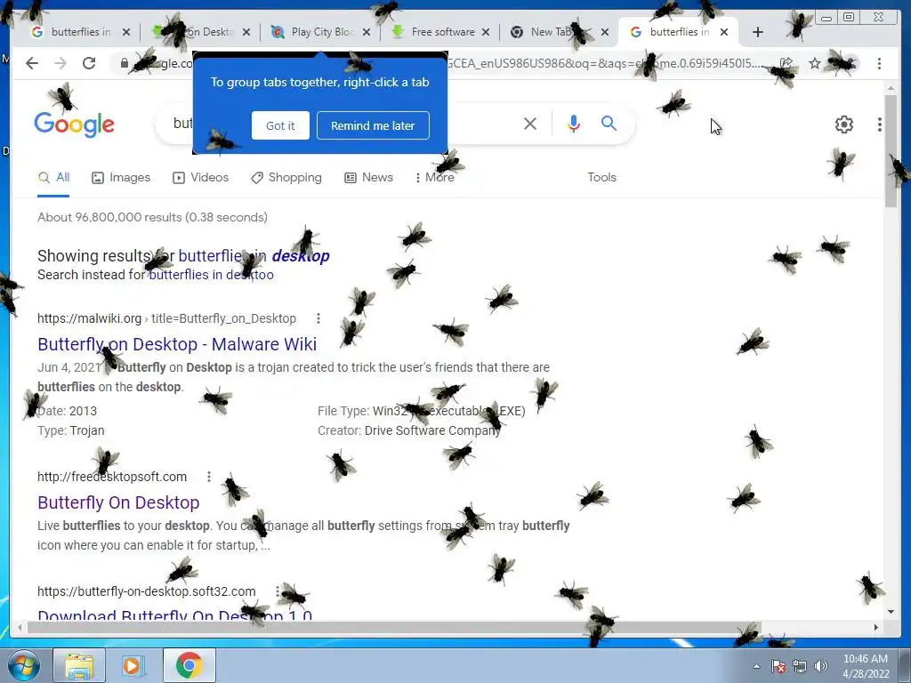The image size is (911, 683).
Task: Click the Chrome taskbar icon
Action: pyautogui.click(x=189, y=665)
